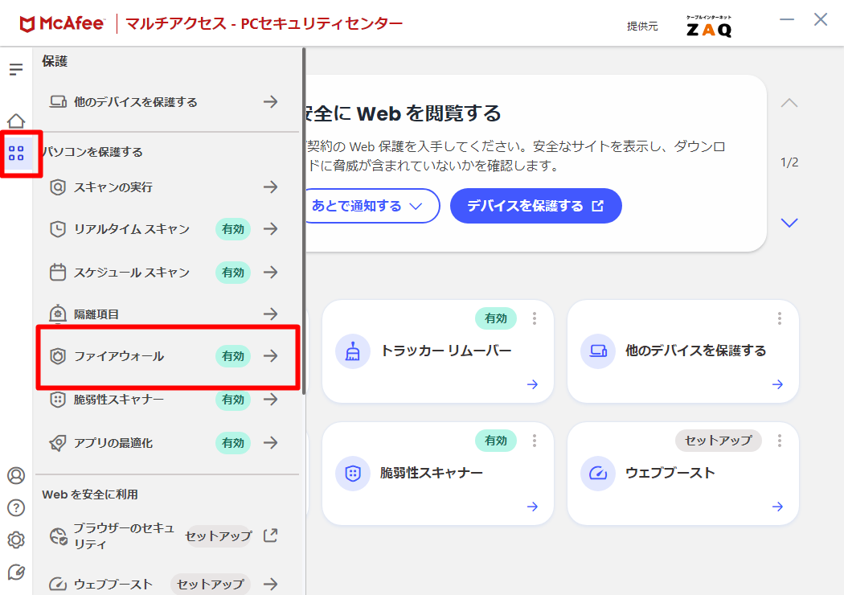Open the three-dot menu on the ウェブブースト card
844x595 pixels.
click(780, 441)
